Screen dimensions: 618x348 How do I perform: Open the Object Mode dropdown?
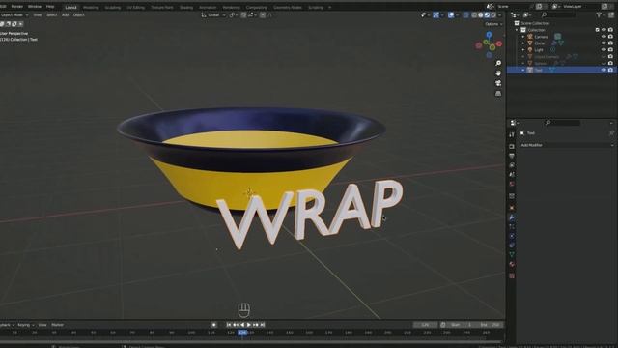coord(14,15)
